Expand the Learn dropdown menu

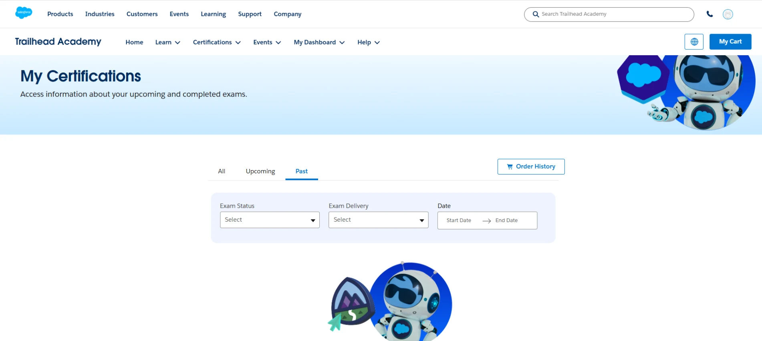coord(168,42)
